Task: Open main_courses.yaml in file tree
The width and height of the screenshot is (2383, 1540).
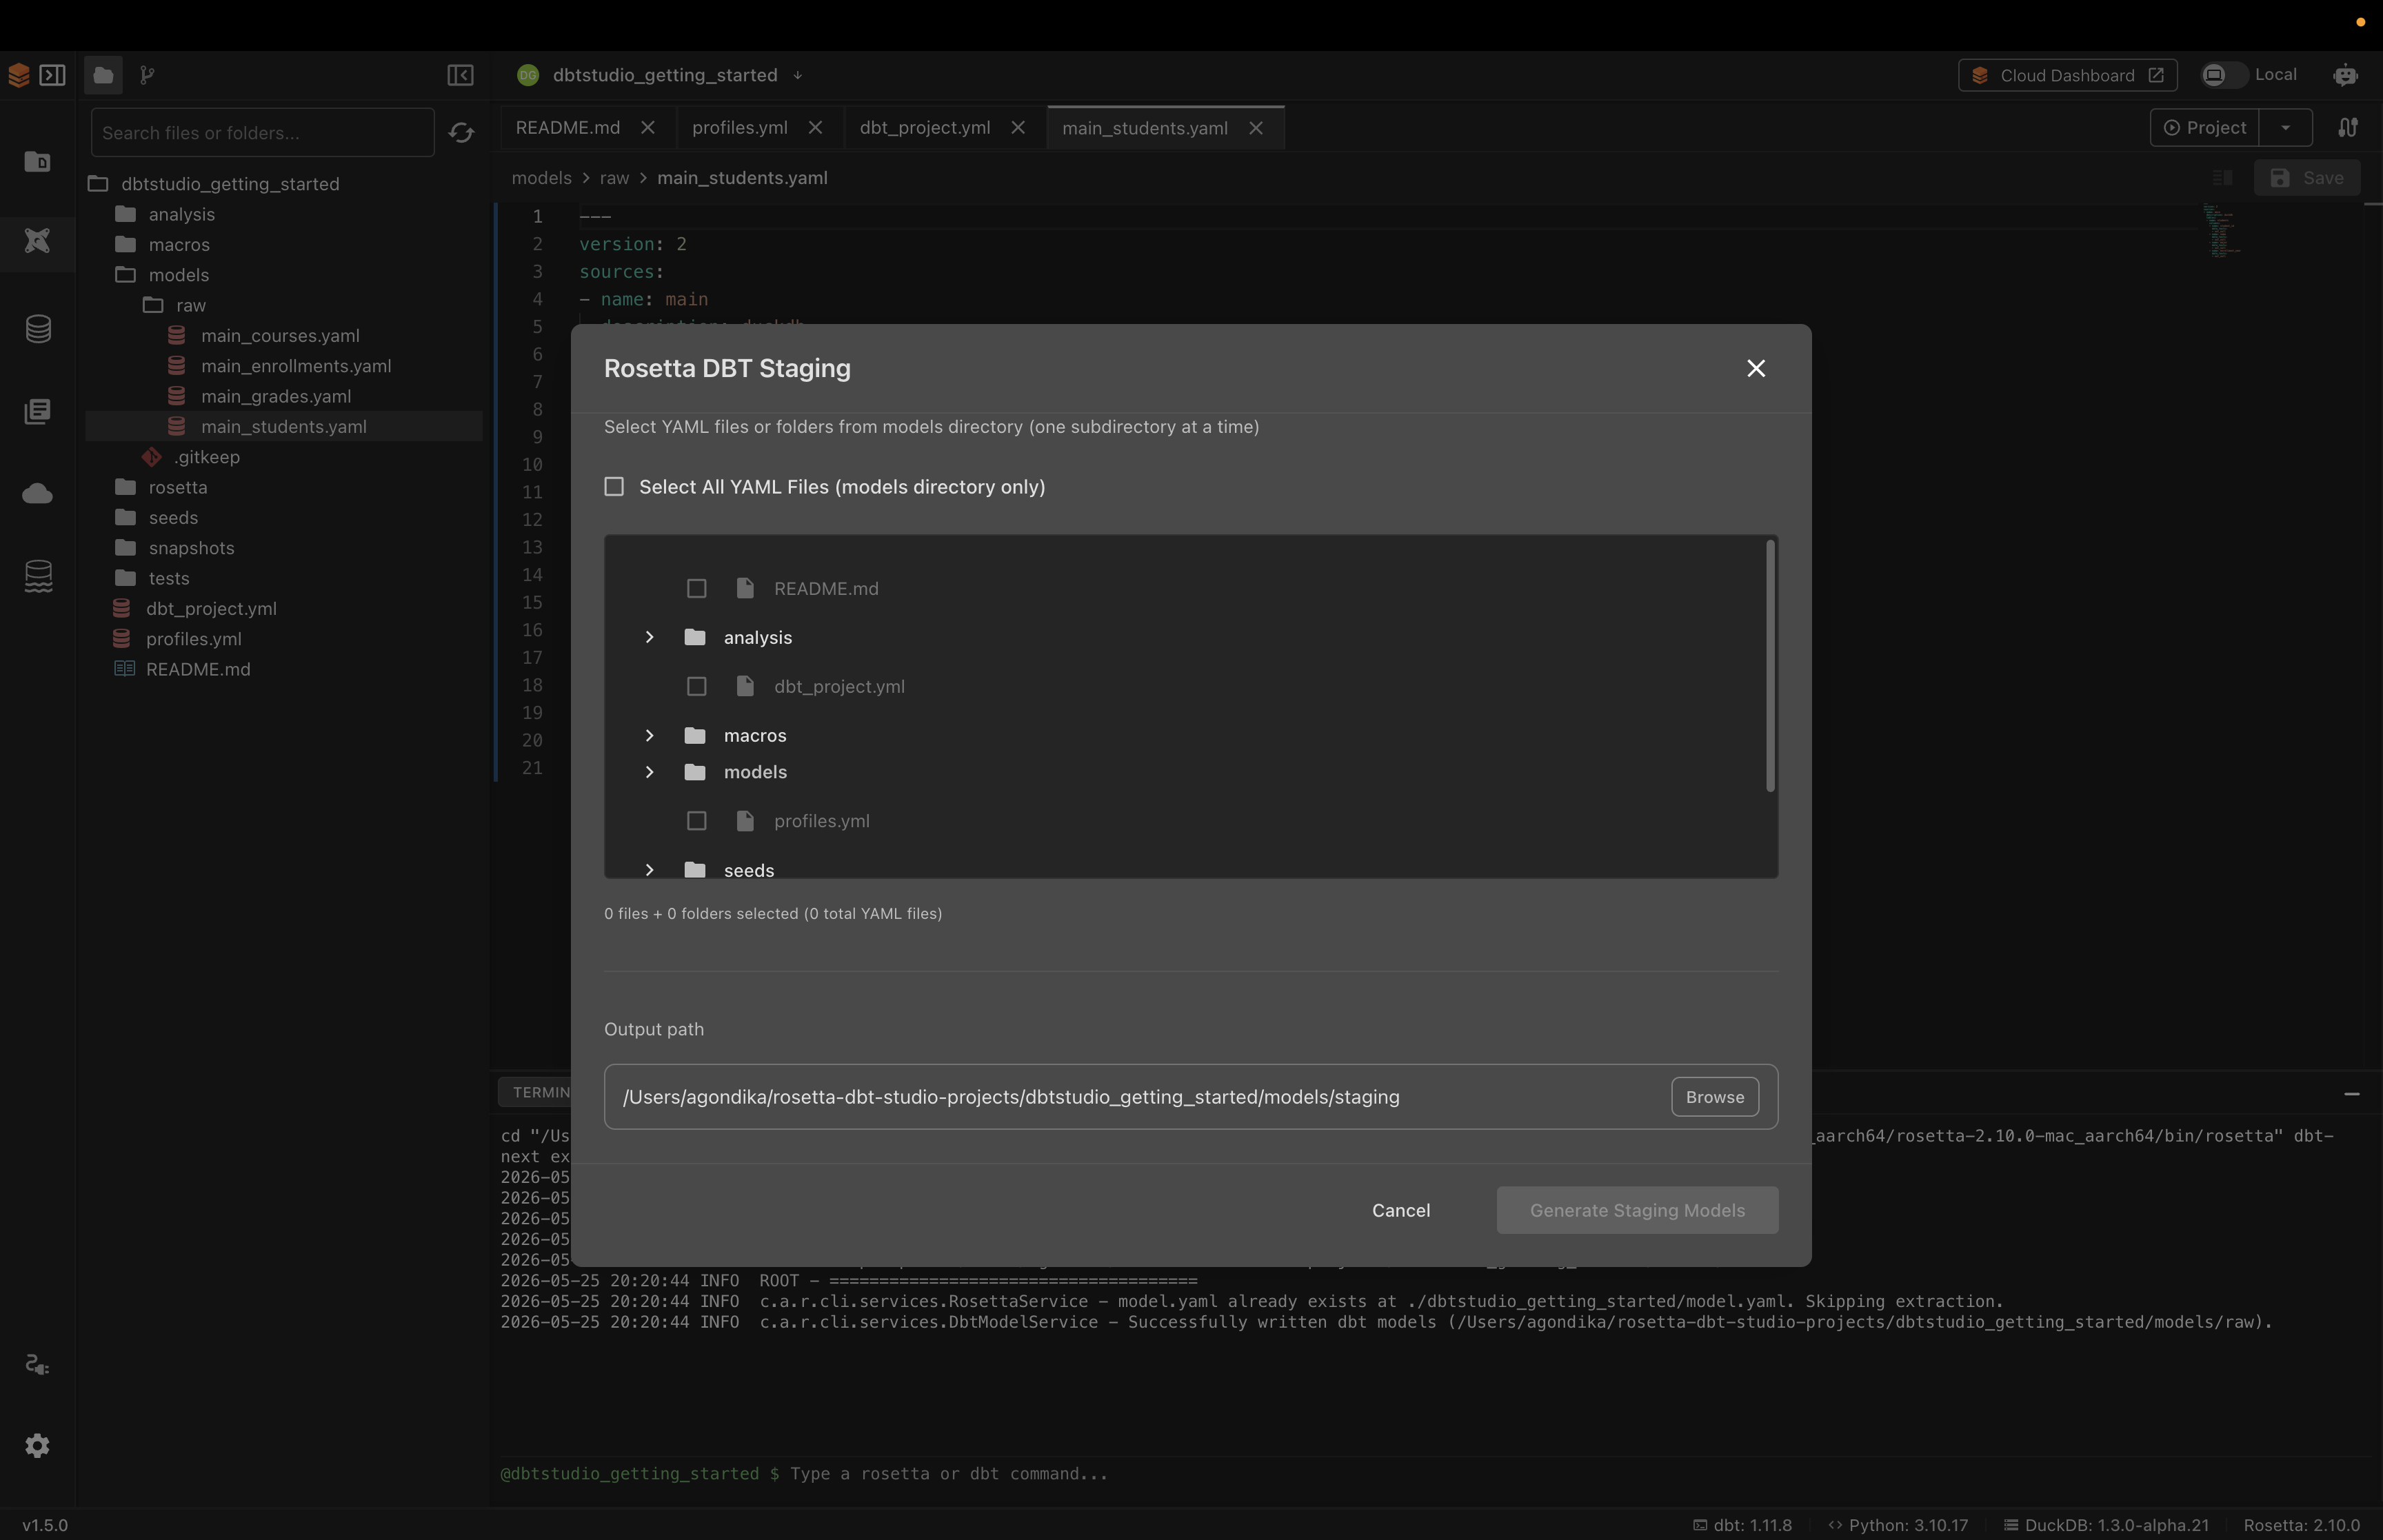Action: click(x=280, y=336)
